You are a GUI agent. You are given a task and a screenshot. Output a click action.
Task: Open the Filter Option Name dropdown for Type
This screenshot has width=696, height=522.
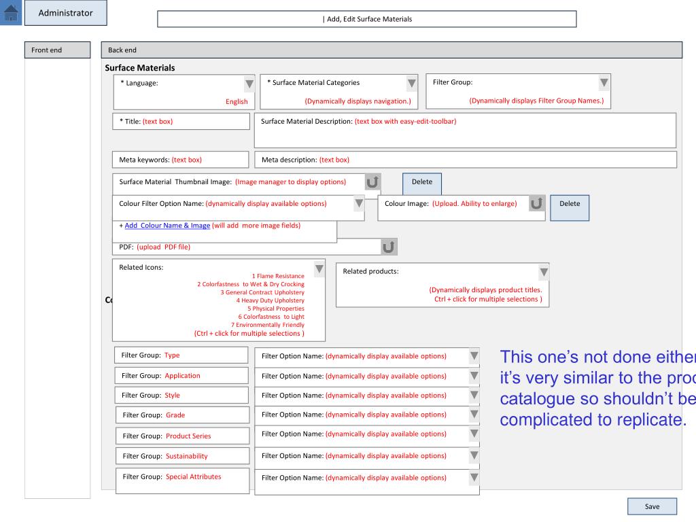click(474, 356)
